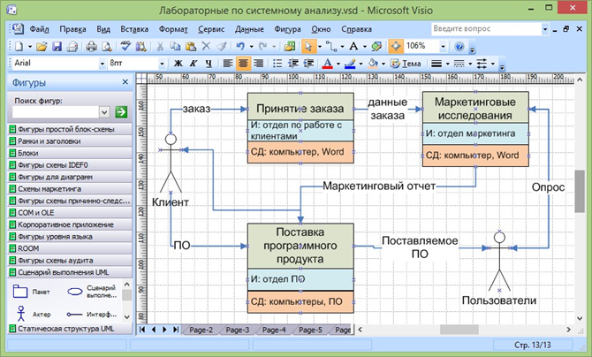Click the Введите вопрос help box

[x=486, y=28]
